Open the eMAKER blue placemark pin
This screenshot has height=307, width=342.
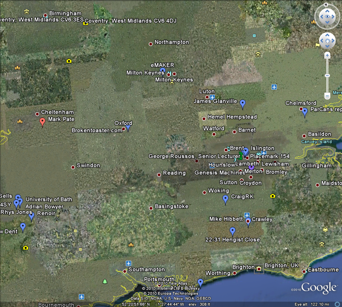(163, 71)
